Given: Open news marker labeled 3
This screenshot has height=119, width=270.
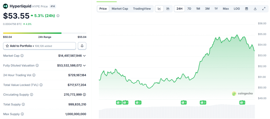Looking at the screenshot, I should pos(203,103).
